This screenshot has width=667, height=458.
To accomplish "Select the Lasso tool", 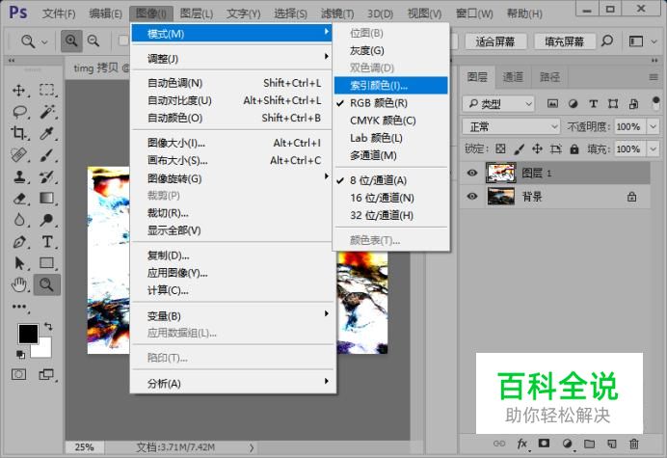I will tap(19, 112).
